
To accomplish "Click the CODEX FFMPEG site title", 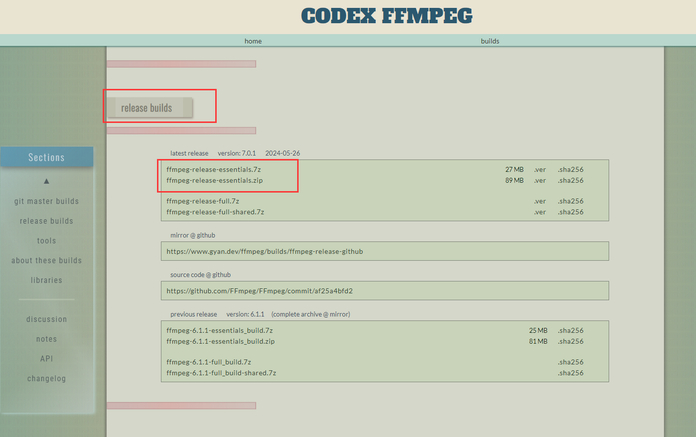I will tap(387, 16).
